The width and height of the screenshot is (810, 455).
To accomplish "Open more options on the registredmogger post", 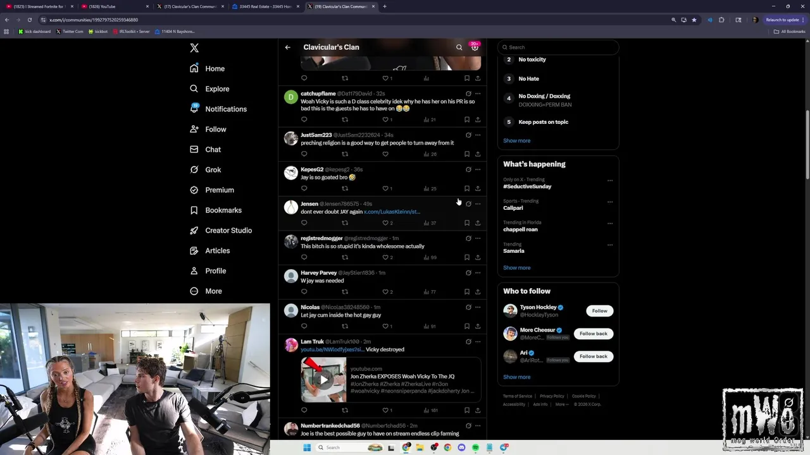I will tap(478, 238).
